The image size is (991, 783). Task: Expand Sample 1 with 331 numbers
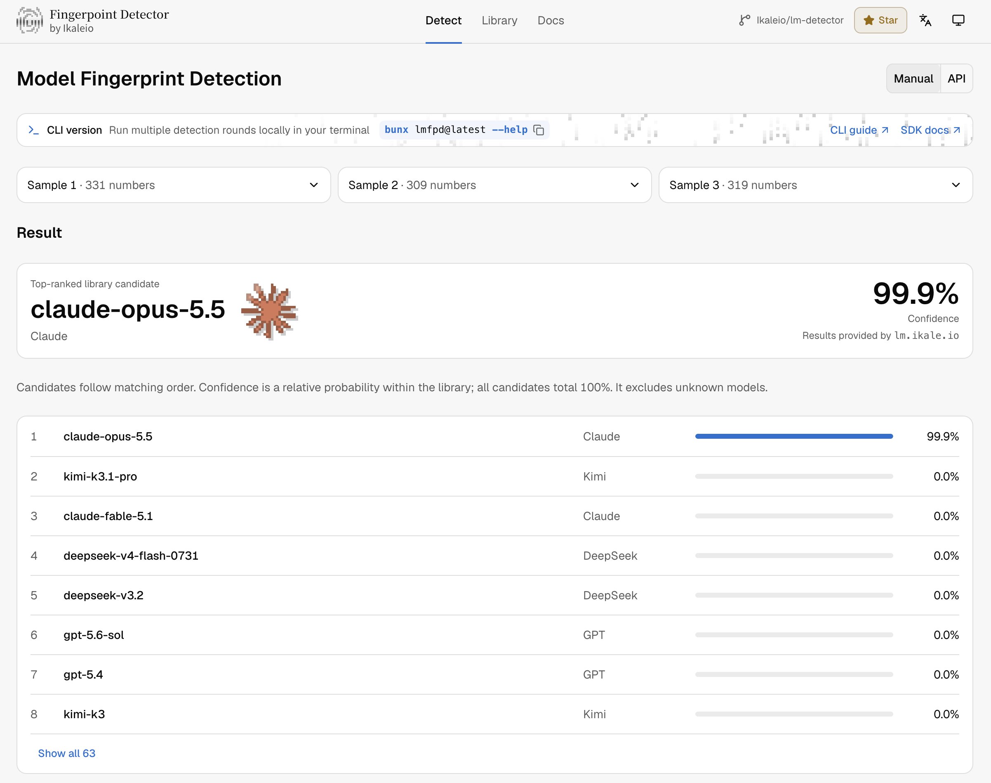174,185
